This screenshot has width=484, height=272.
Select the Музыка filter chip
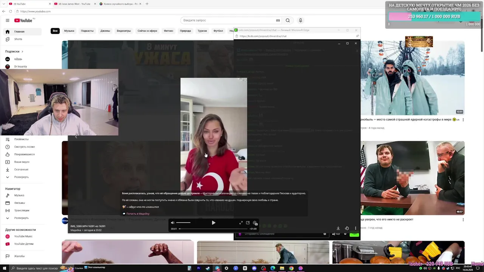(x=69, y=31)
